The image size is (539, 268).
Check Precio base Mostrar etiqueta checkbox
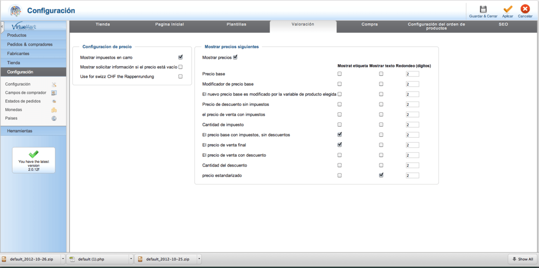click(340, 74)
